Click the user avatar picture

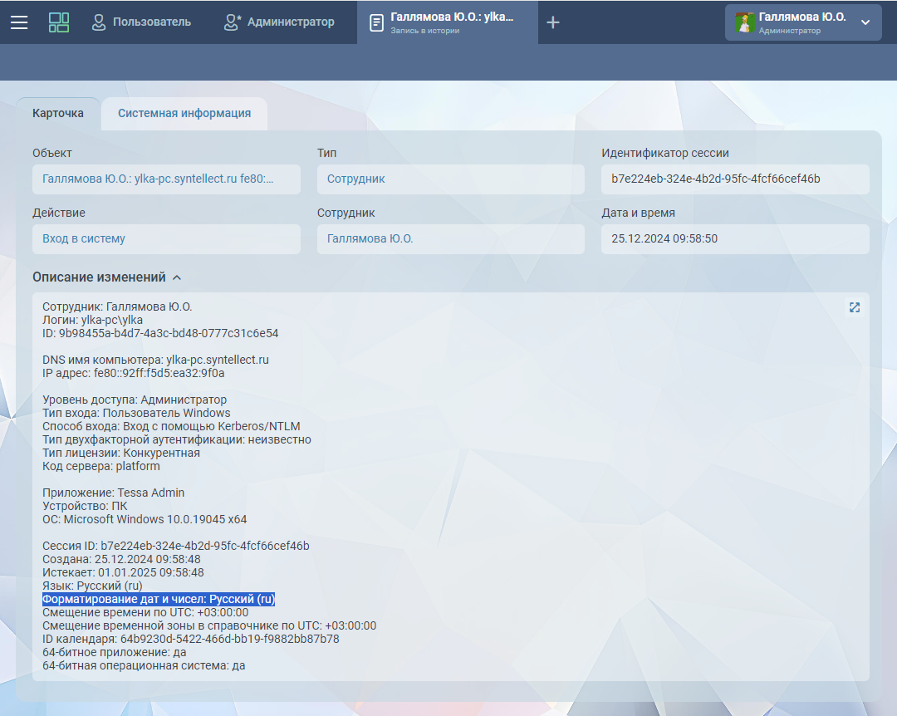744,22
